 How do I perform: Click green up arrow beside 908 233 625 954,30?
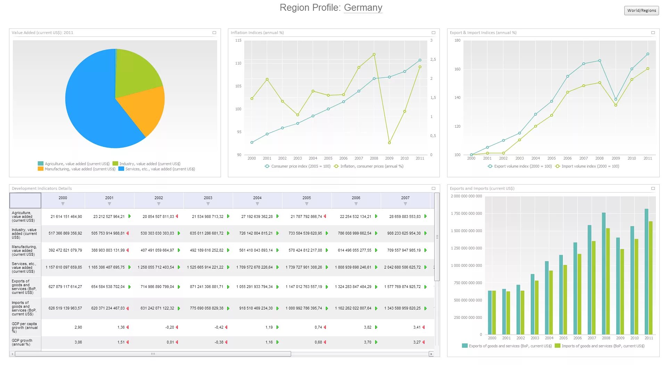(426, 233)
